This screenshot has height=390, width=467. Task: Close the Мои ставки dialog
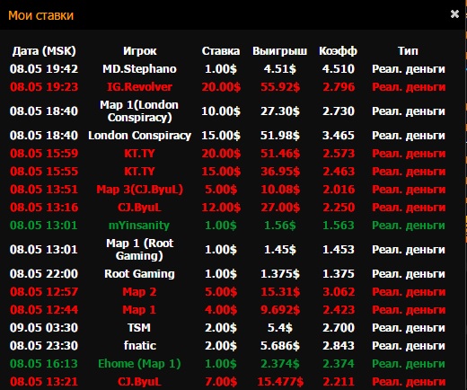pos(454,13)
